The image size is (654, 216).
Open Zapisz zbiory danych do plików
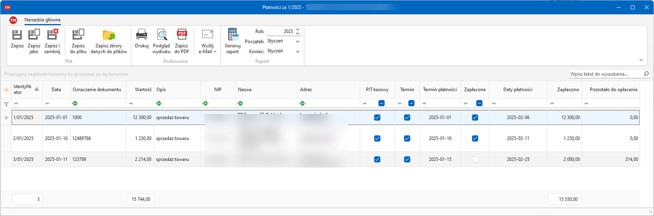coord(109,35)
